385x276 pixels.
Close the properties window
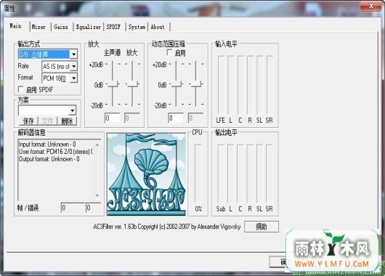click(371, 6)
